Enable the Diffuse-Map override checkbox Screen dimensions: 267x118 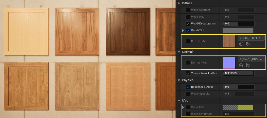point(188,41)
